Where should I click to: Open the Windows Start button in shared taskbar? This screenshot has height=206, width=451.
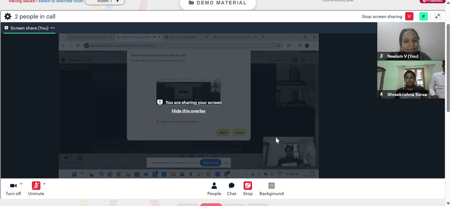coord(74,174)
